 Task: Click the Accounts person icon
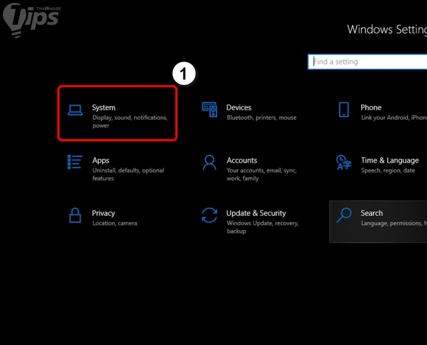209,163
